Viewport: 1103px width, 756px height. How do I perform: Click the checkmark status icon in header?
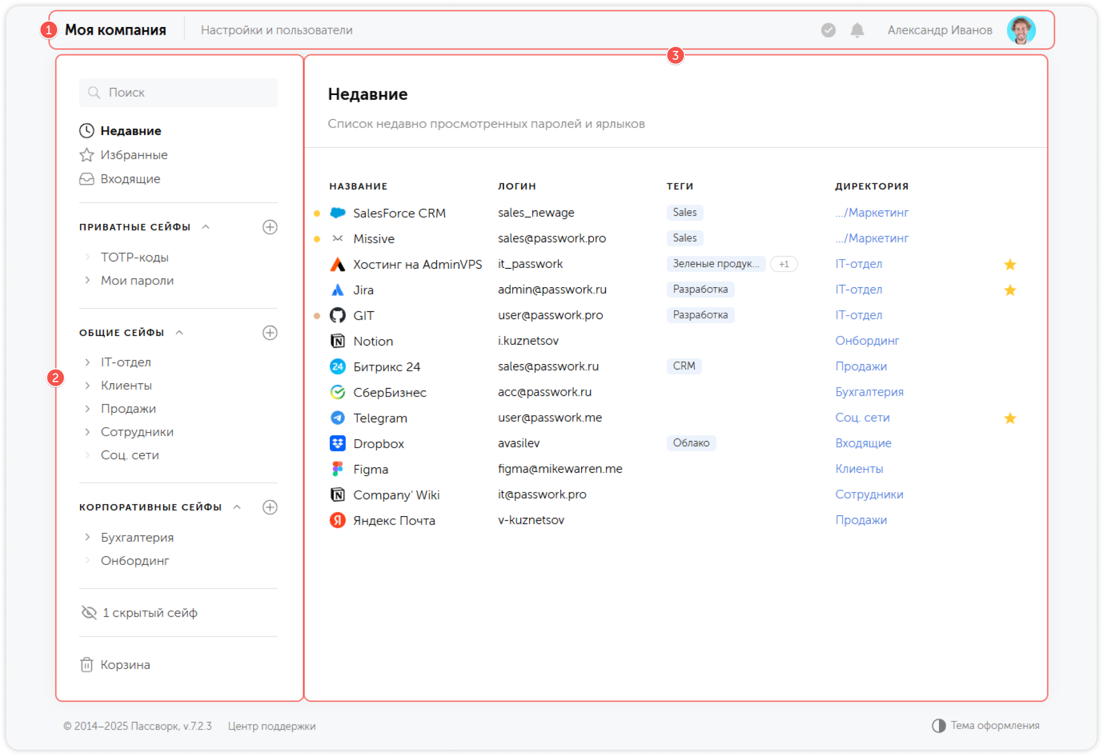[828, 30]
